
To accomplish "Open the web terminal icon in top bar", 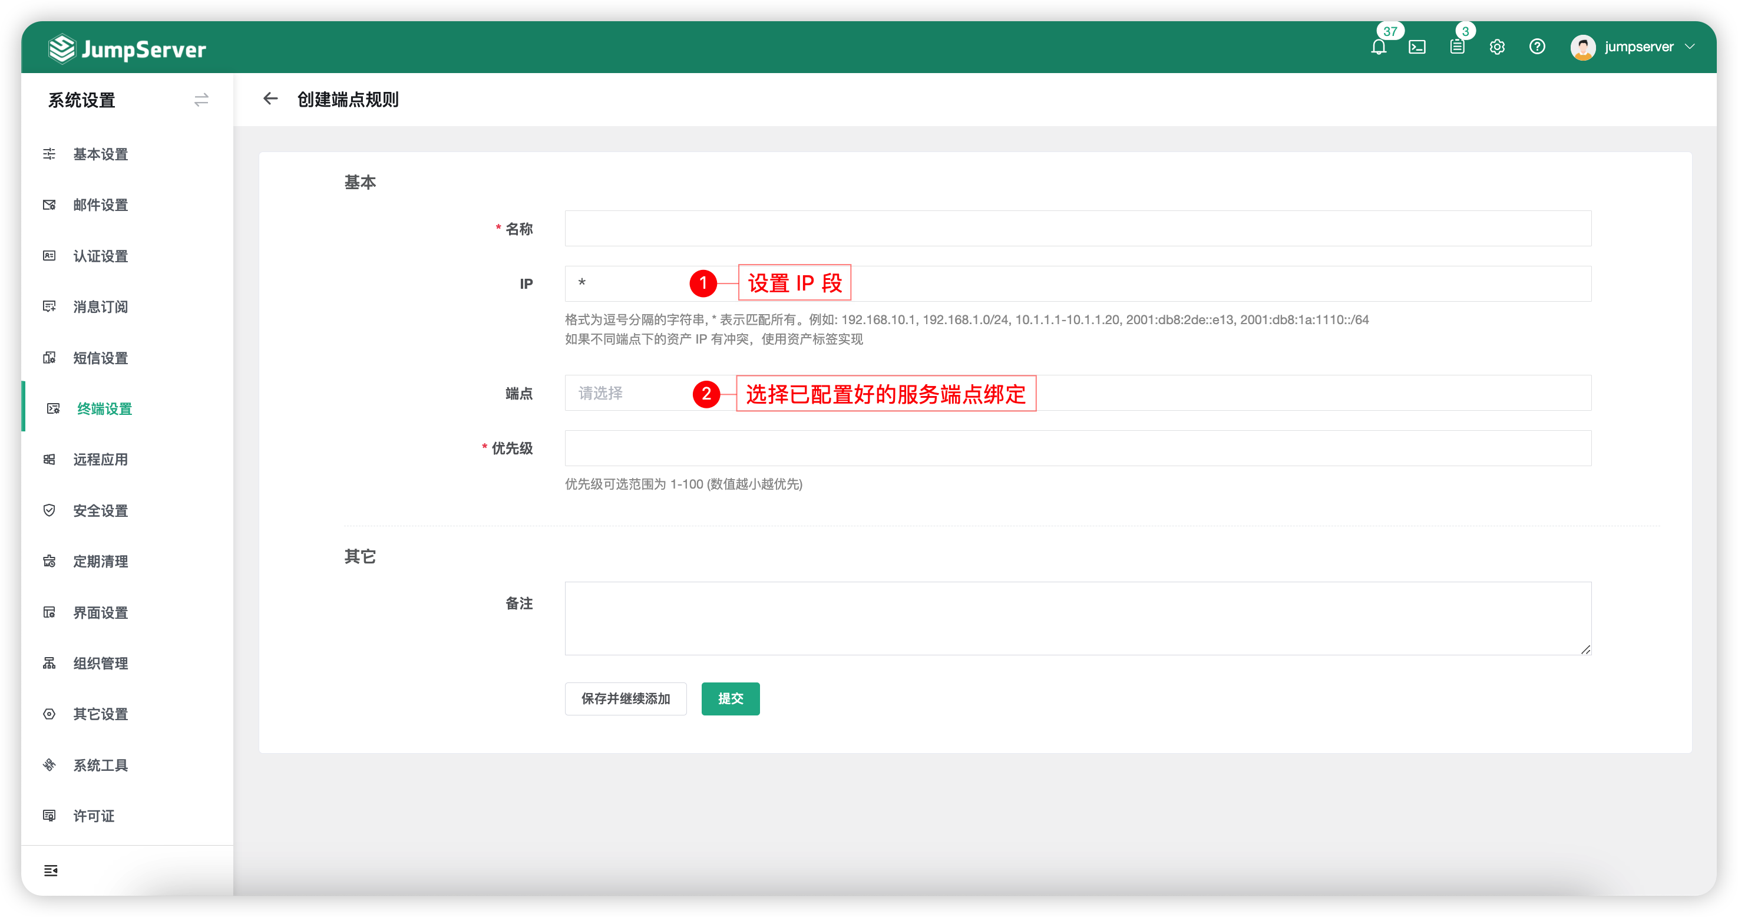I will [1418, 47].
